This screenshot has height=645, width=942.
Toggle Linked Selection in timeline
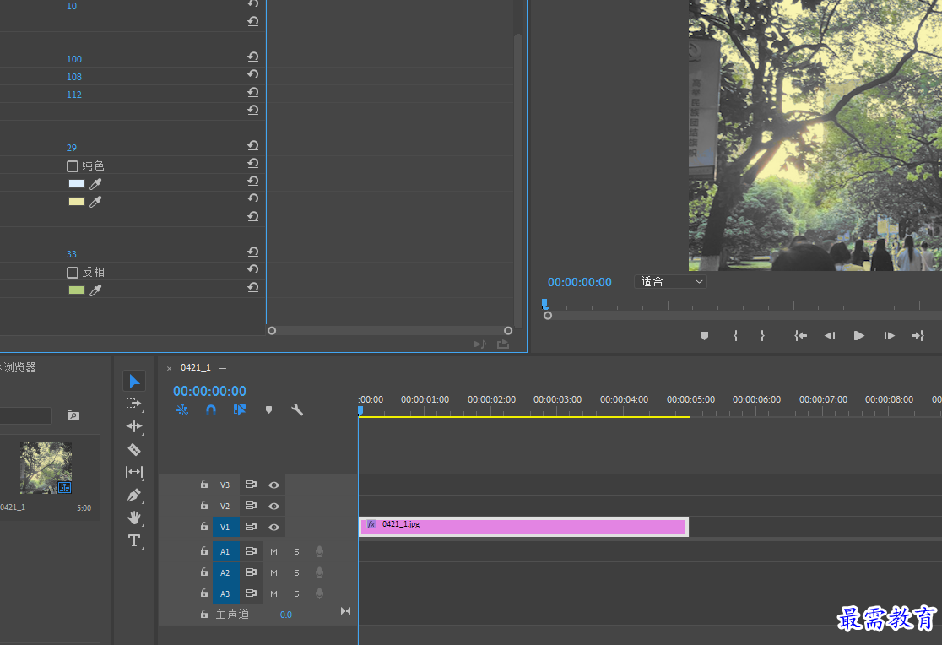240,409
